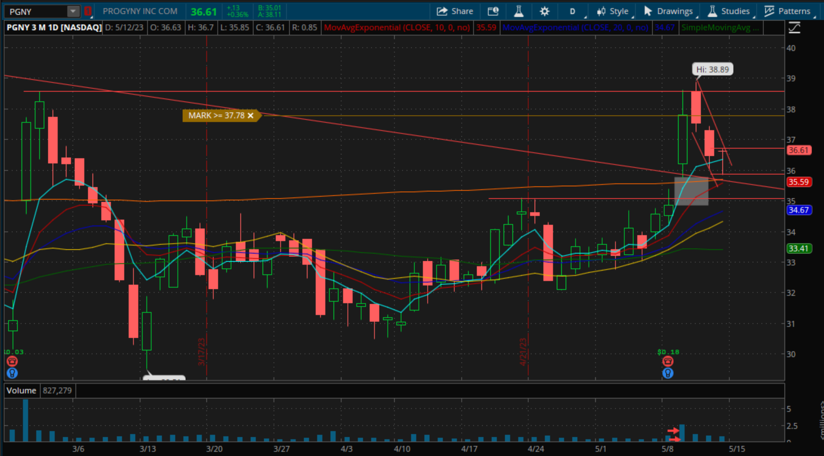Click the B: 35.01 bid ask quote
This screenshot has width=824, height=456.
click(269, 8)
